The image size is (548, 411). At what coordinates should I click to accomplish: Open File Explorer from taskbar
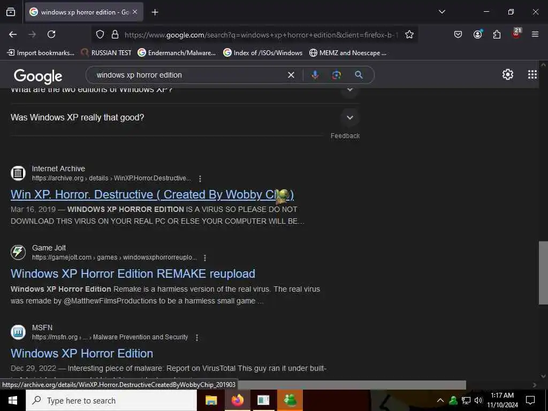click(211, 400)
